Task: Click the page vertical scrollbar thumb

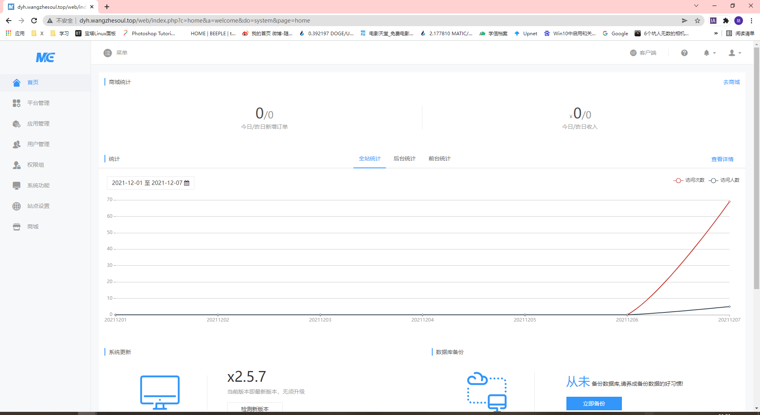Action: tap(756, 168)
